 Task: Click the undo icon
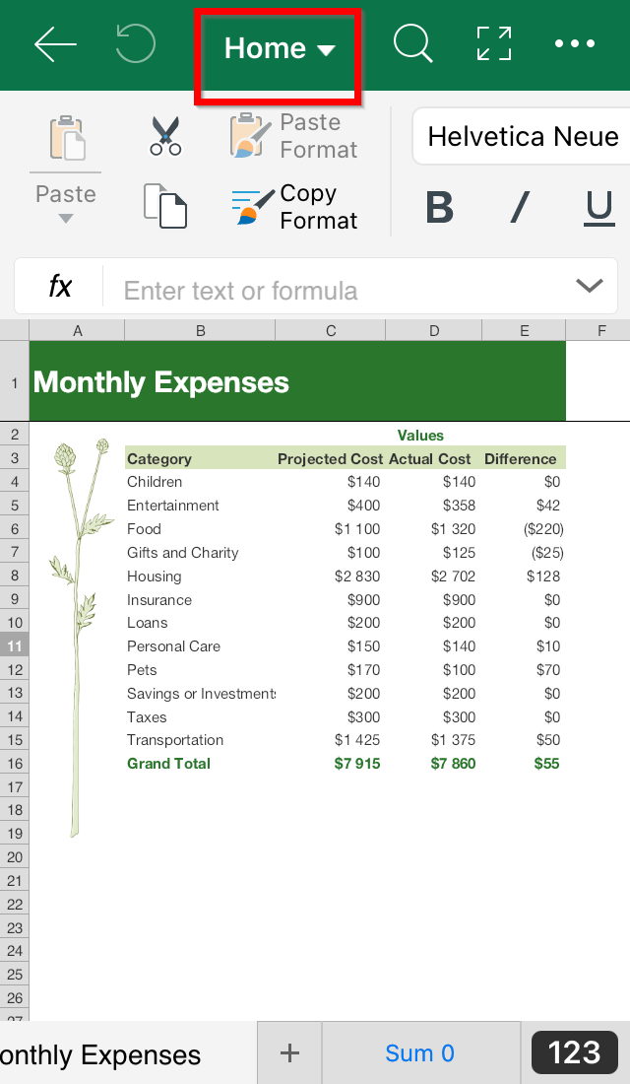point(136,43)
